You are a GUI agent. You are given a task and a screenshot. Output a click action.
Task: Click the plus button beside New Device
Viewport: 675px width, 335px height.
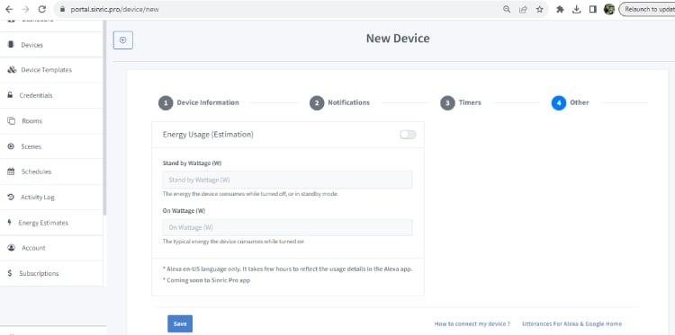pyautogui.click(x=123, y=40)
